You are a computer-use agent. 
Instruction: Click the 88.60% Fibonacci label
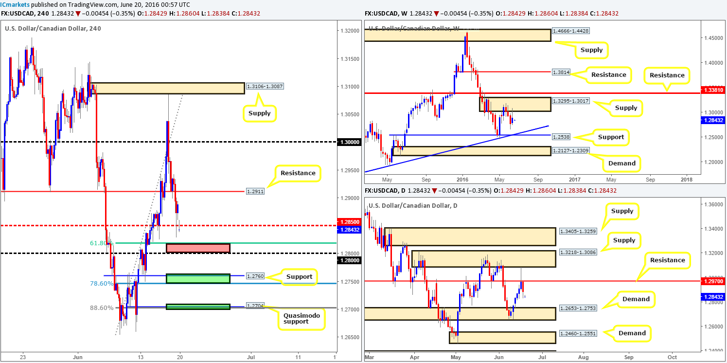coord(102,308)
